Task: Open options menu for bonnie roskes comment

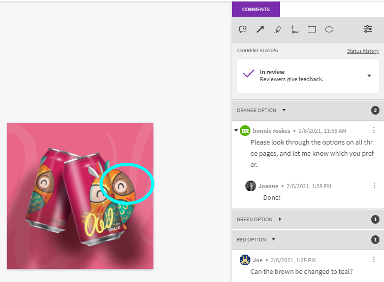Action: point(374,130)
